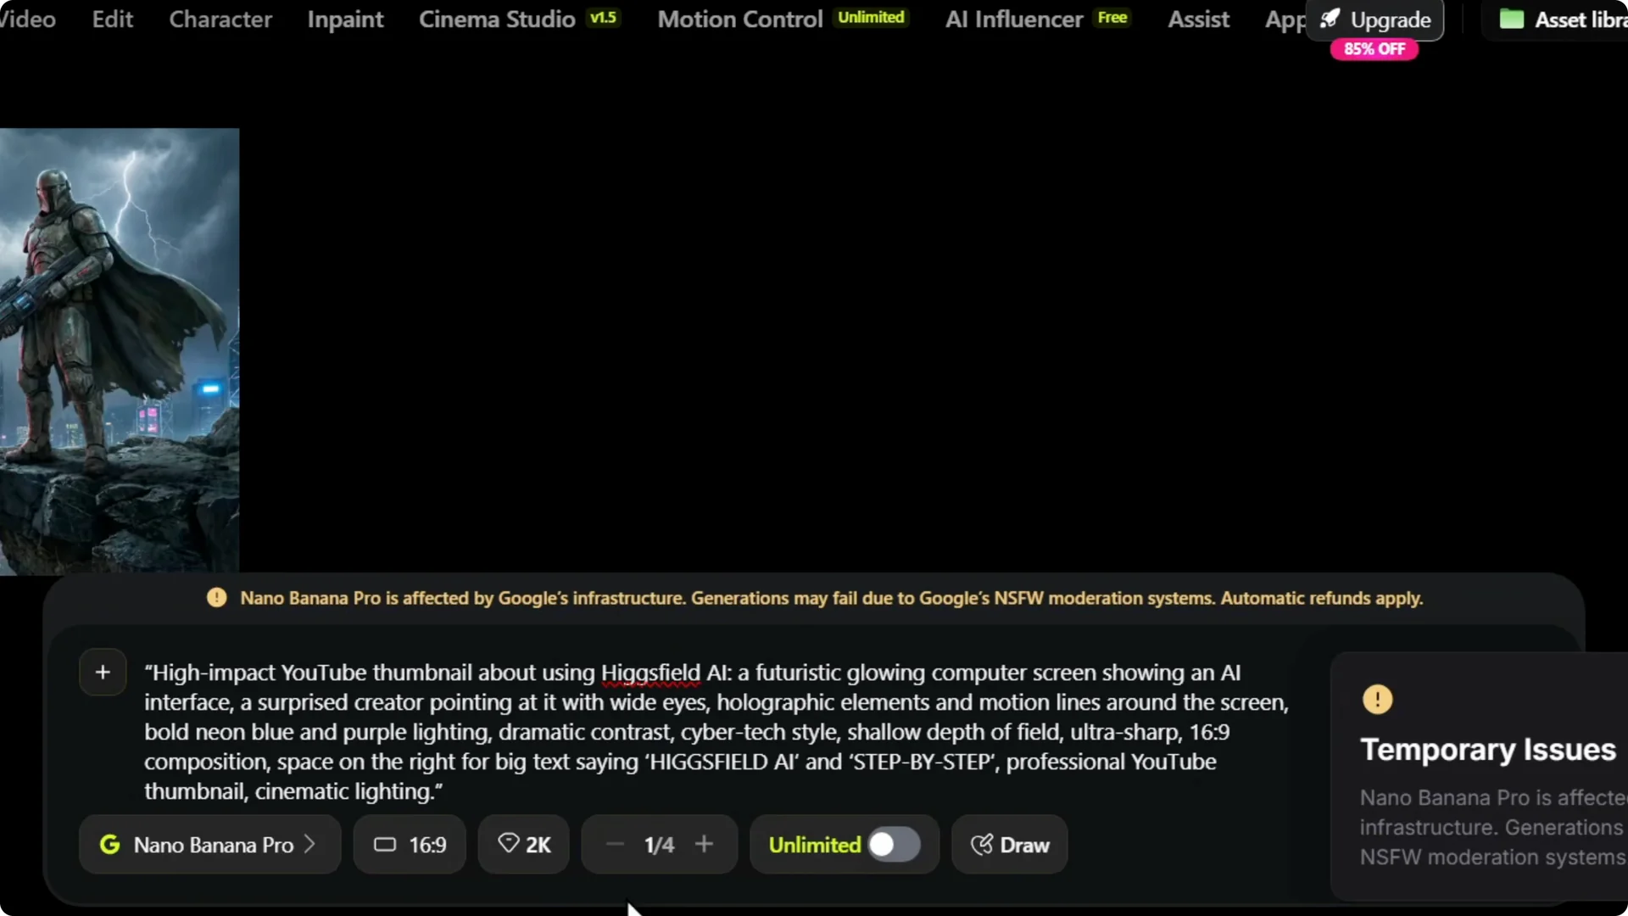1628x916 pixels.
Task: Click the alert icon in the NSFW moderation banner
Action: tap(217, 597)
